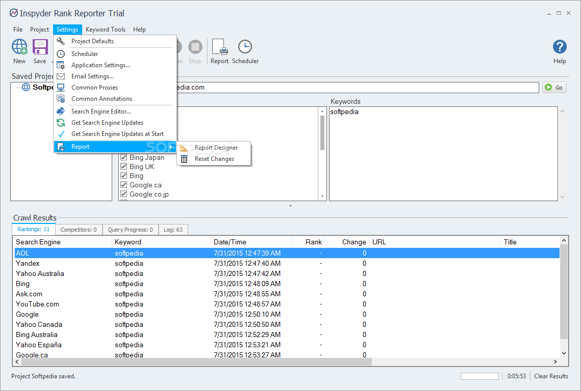This screenshot has width=581, height=391.
Task: Open the File menu
Action: [x=18, y=29]
